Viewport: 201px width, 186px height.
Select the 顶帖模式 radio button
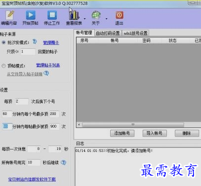coord(3,66)
